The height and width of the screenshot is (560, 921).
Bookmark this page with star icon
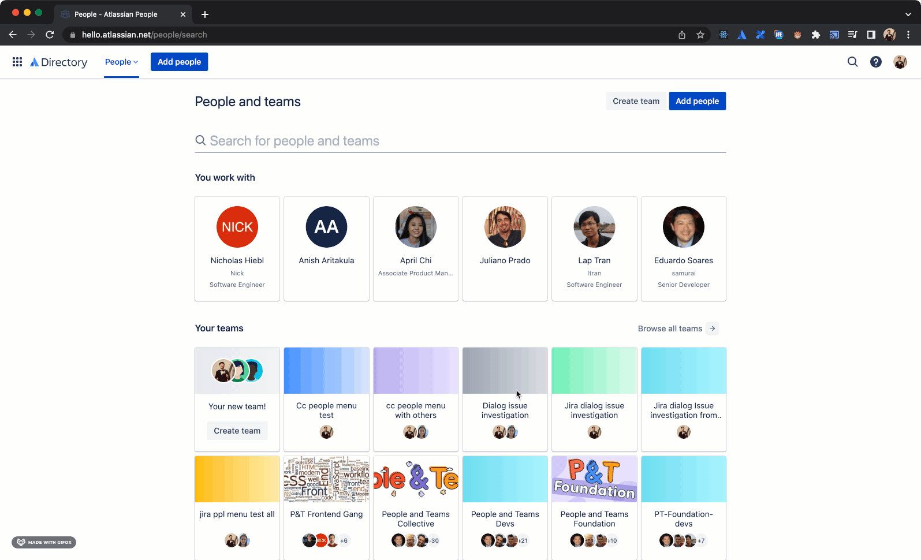(700, 35)
